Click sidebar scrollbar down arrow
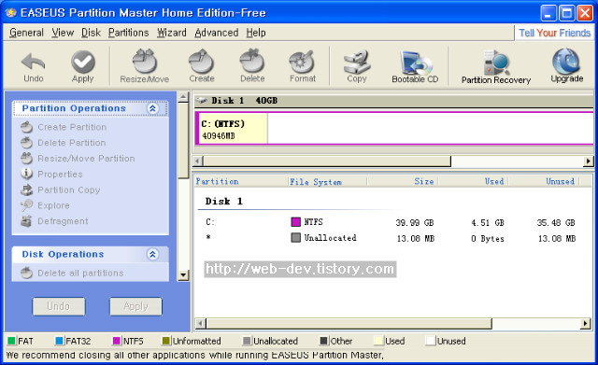The width and height of the screenshot is (598, 365). (183, 274)
